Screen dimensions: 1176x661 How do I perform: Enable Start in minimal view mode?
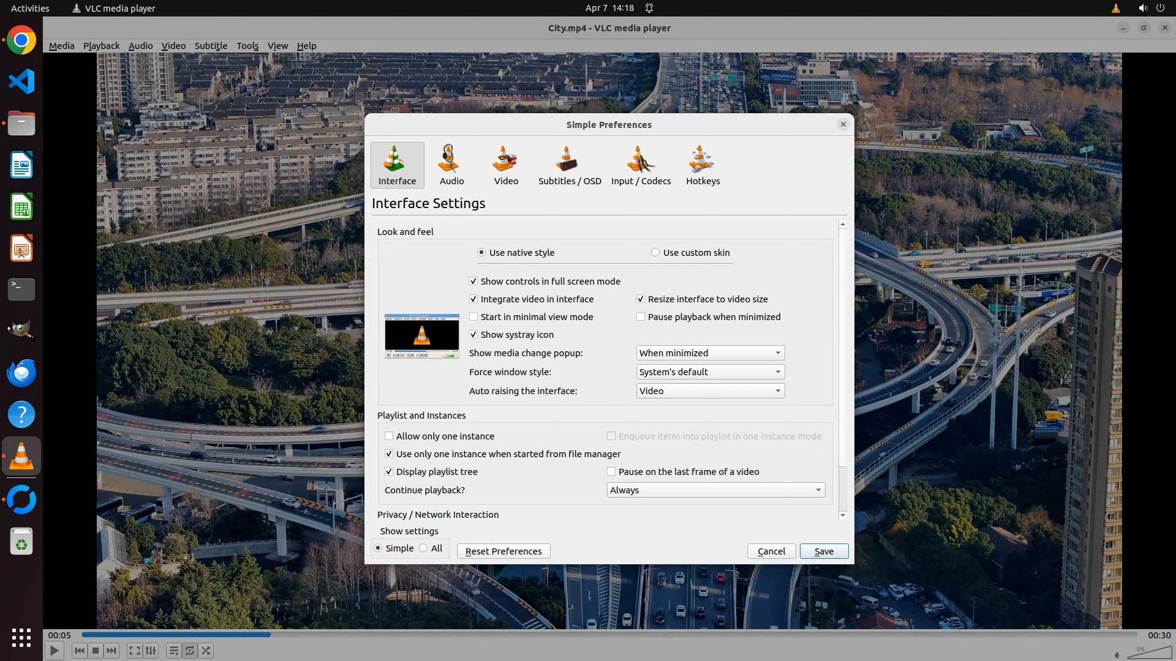tap(473, 317)
